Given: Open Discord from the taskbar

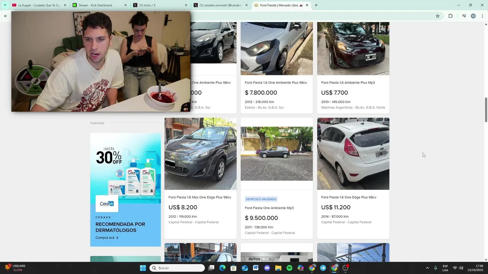Looking at the screenshot, I should coord(267,268).
